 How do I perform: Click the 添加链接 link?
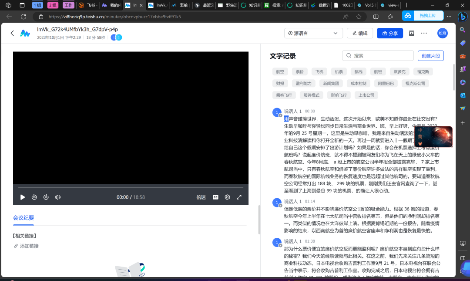coord(27,246)
